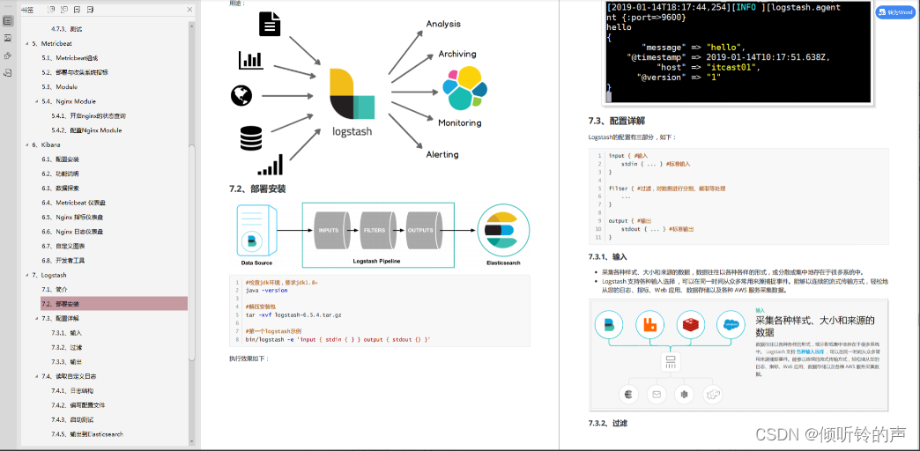Image resolution: width=920 pixels, height=451 pixels.
Task: Open the attachments panel icon in left strip
Action: pyautogui.click(x=8, y=73)
